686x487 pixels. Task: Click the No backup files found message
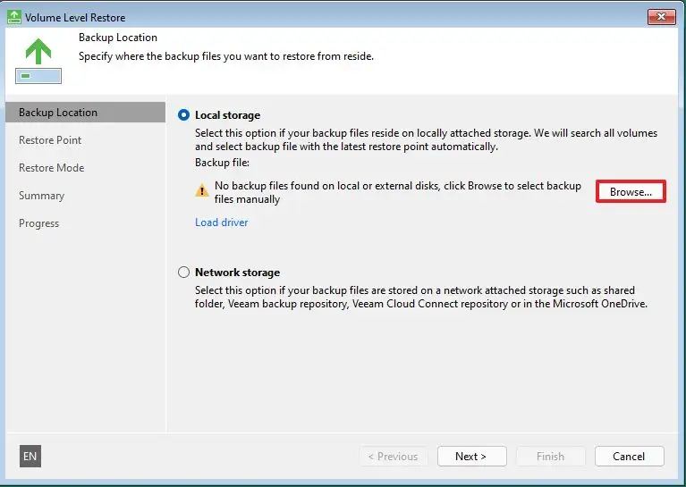pyautogui.click(x=398, y=192)
